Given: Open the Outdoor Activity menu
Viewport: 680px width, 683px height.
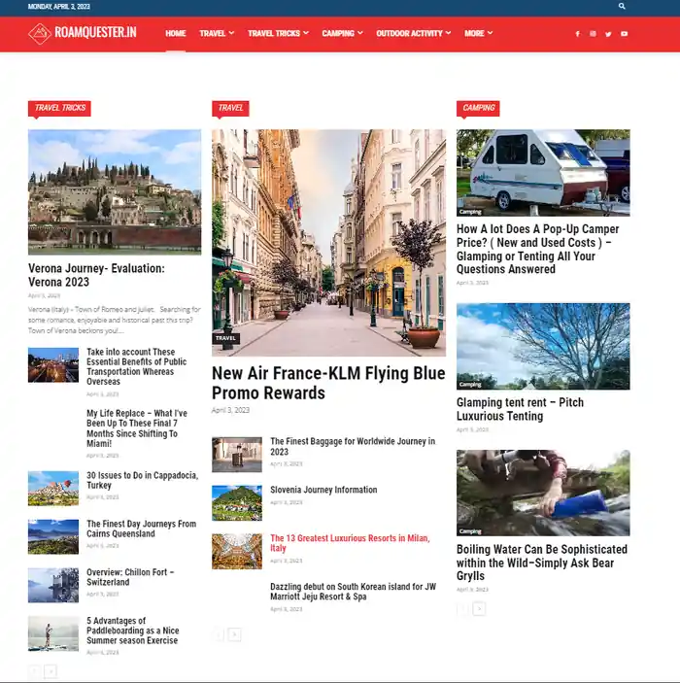Looking at the screenshot, I should (414, 34).
